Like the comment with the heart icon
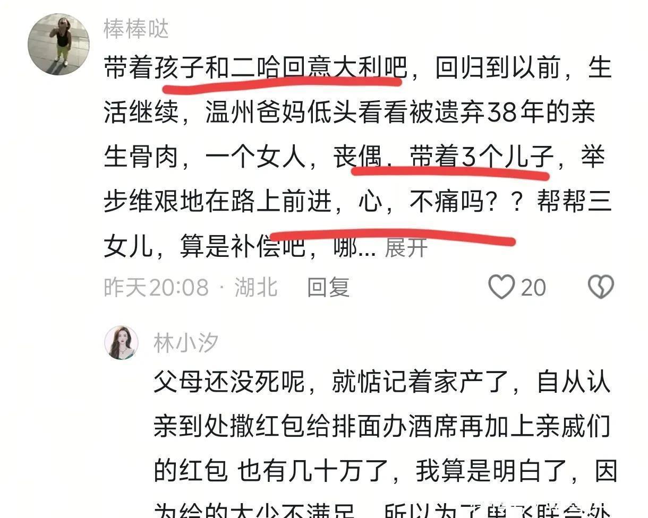648x518 pixels. (501, 287)
